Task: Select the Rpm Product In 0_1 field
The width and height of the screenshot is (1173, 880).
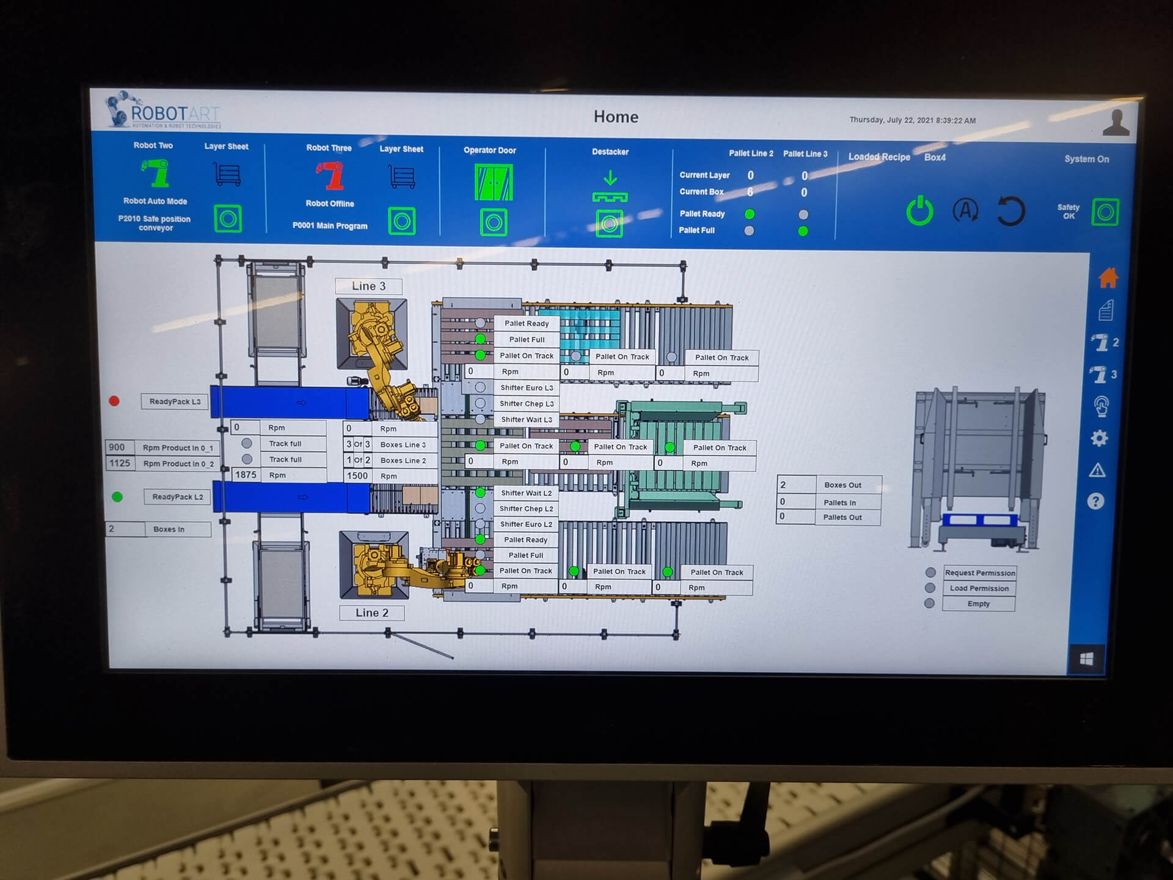Action: tap(120, 447)
